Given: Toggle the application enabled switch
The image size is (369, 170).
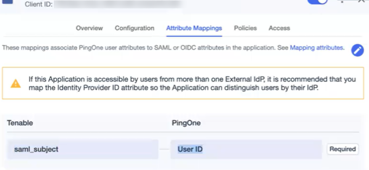Looking at the screenshot, I should click(318, 2).
